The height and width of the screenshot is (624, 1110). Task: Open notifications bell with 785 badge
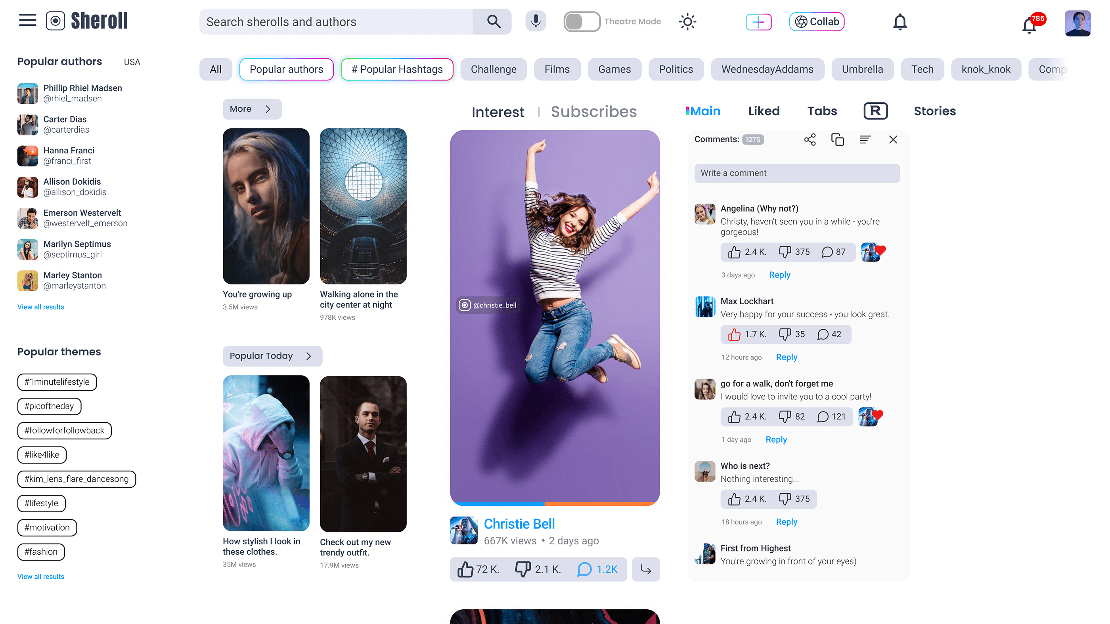click(x=1030, y=25)
